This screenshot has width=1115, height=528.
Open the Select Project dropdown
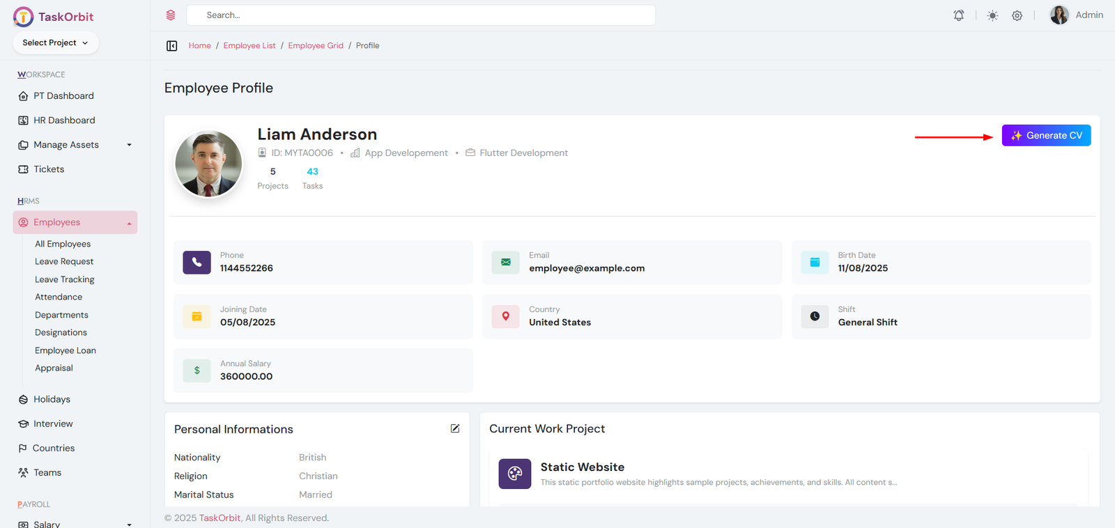(56, 42)
